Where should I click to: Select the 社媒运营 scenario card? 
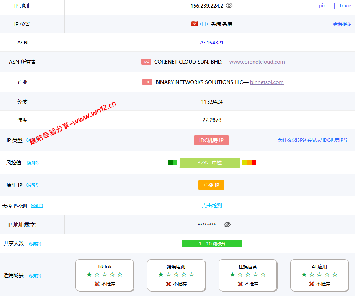coord(248,275)
